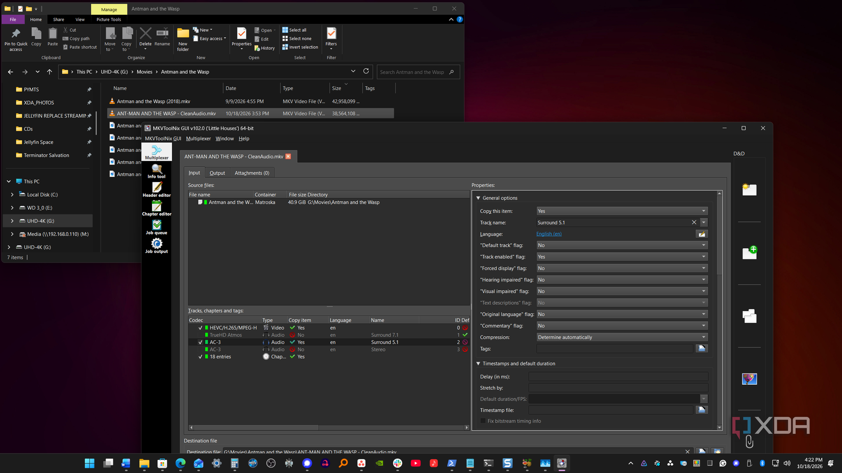Switch to the Output tab
Viewport: 842px width, 473px height.
coord(217,173)
